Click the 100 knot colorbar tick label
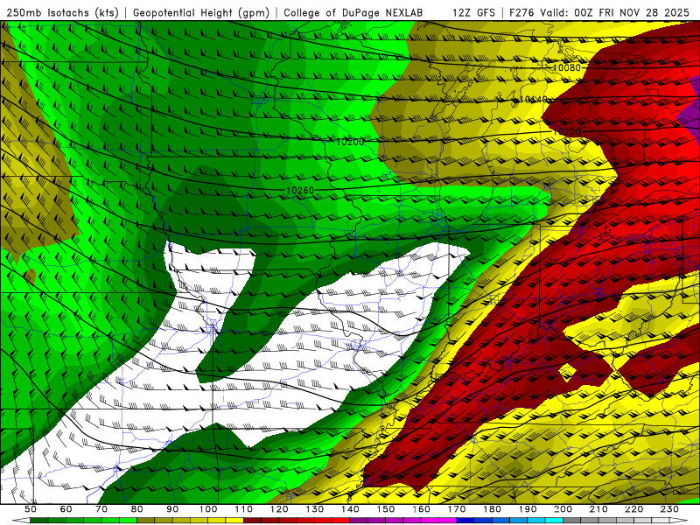Image resolution: width=700 pixels, height=525 pixels. click(208, 509)
